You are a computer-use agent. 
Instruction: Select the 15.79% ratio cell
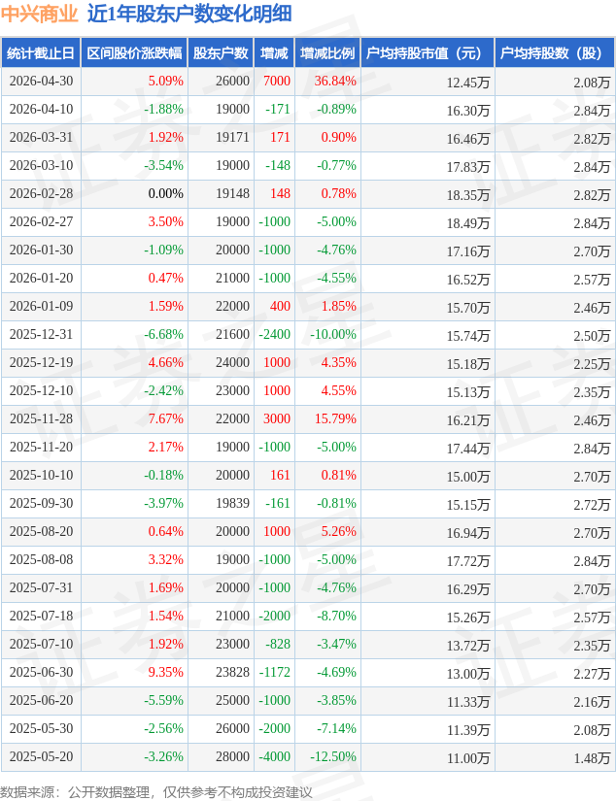click(335, 418)
